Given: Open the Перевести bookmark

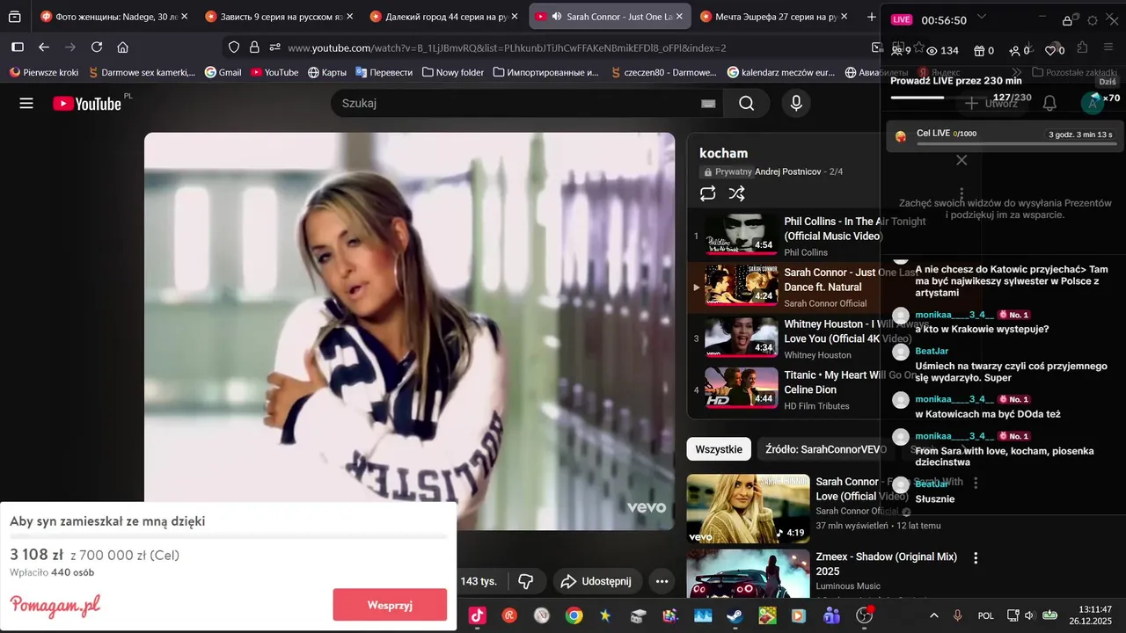Looking at the screenshot, I should point(384,72).
